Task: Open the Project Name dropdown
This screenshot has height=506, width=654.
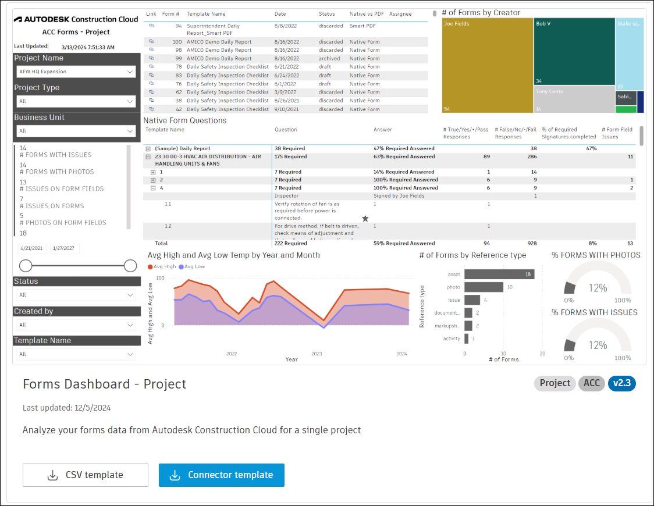Action: tap(76, 72)
